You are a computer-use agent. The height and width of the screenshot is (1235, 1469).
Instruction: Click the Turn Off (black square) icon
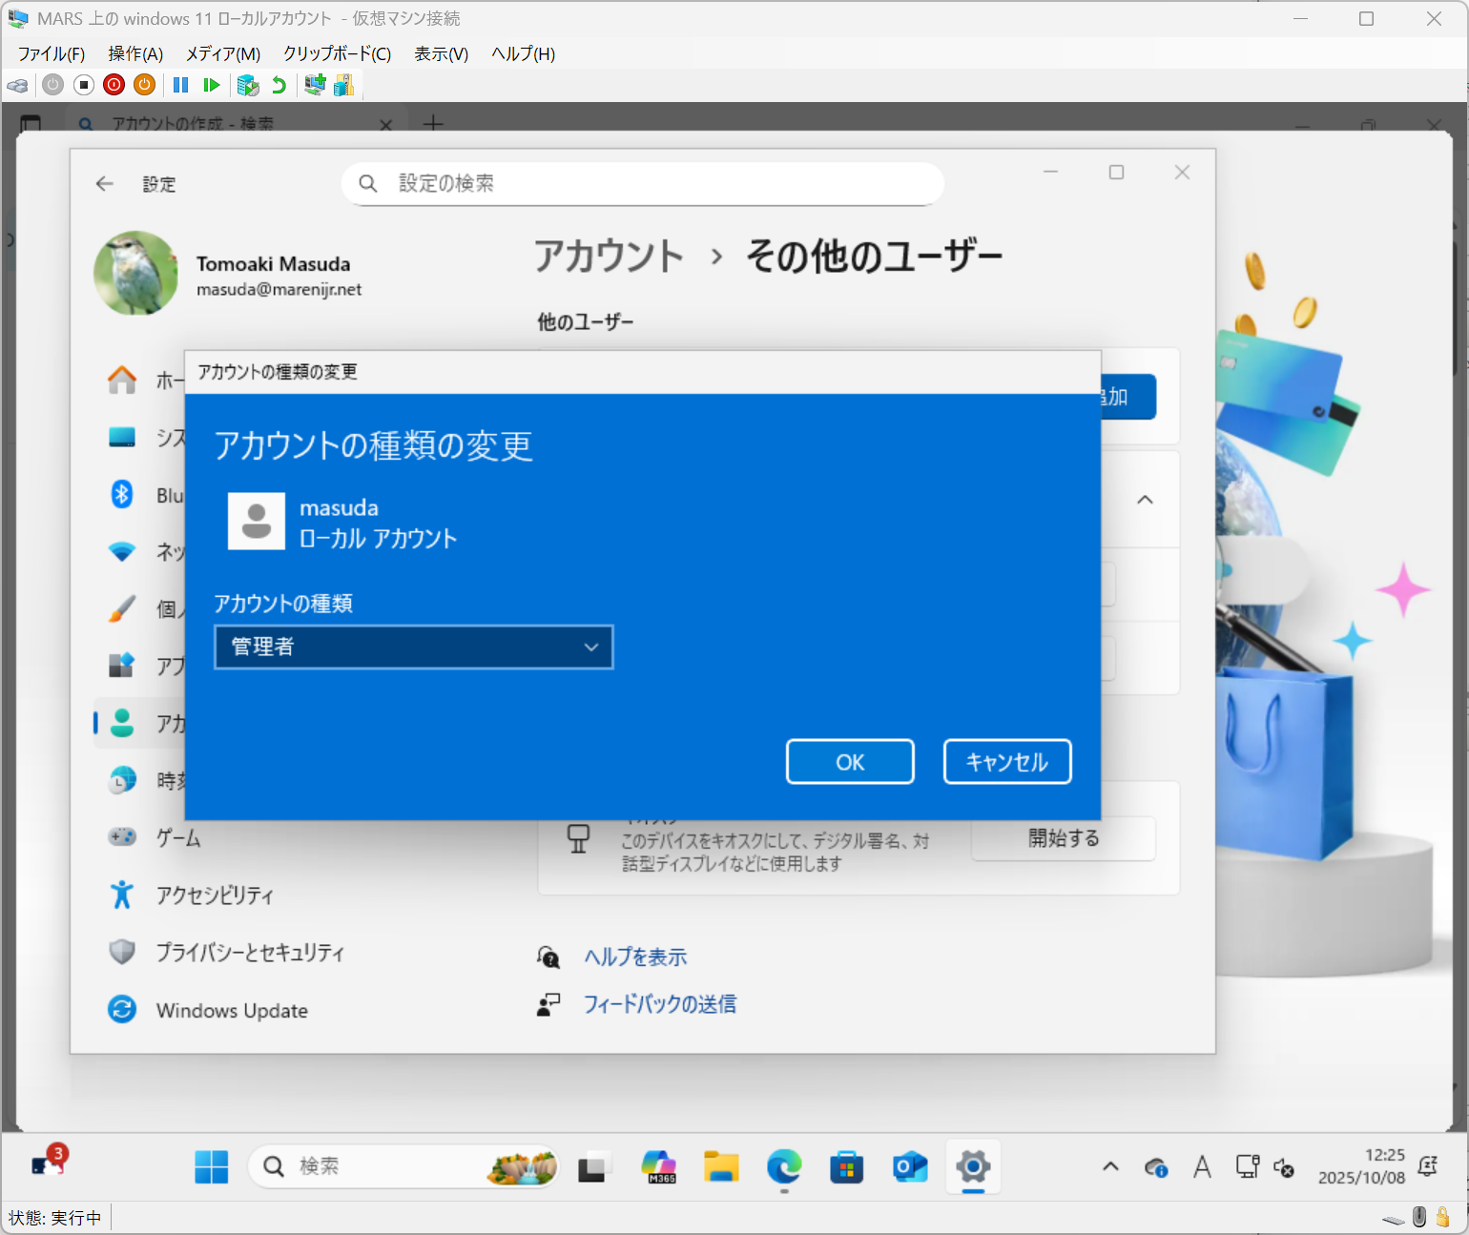(x=84, y=86)
